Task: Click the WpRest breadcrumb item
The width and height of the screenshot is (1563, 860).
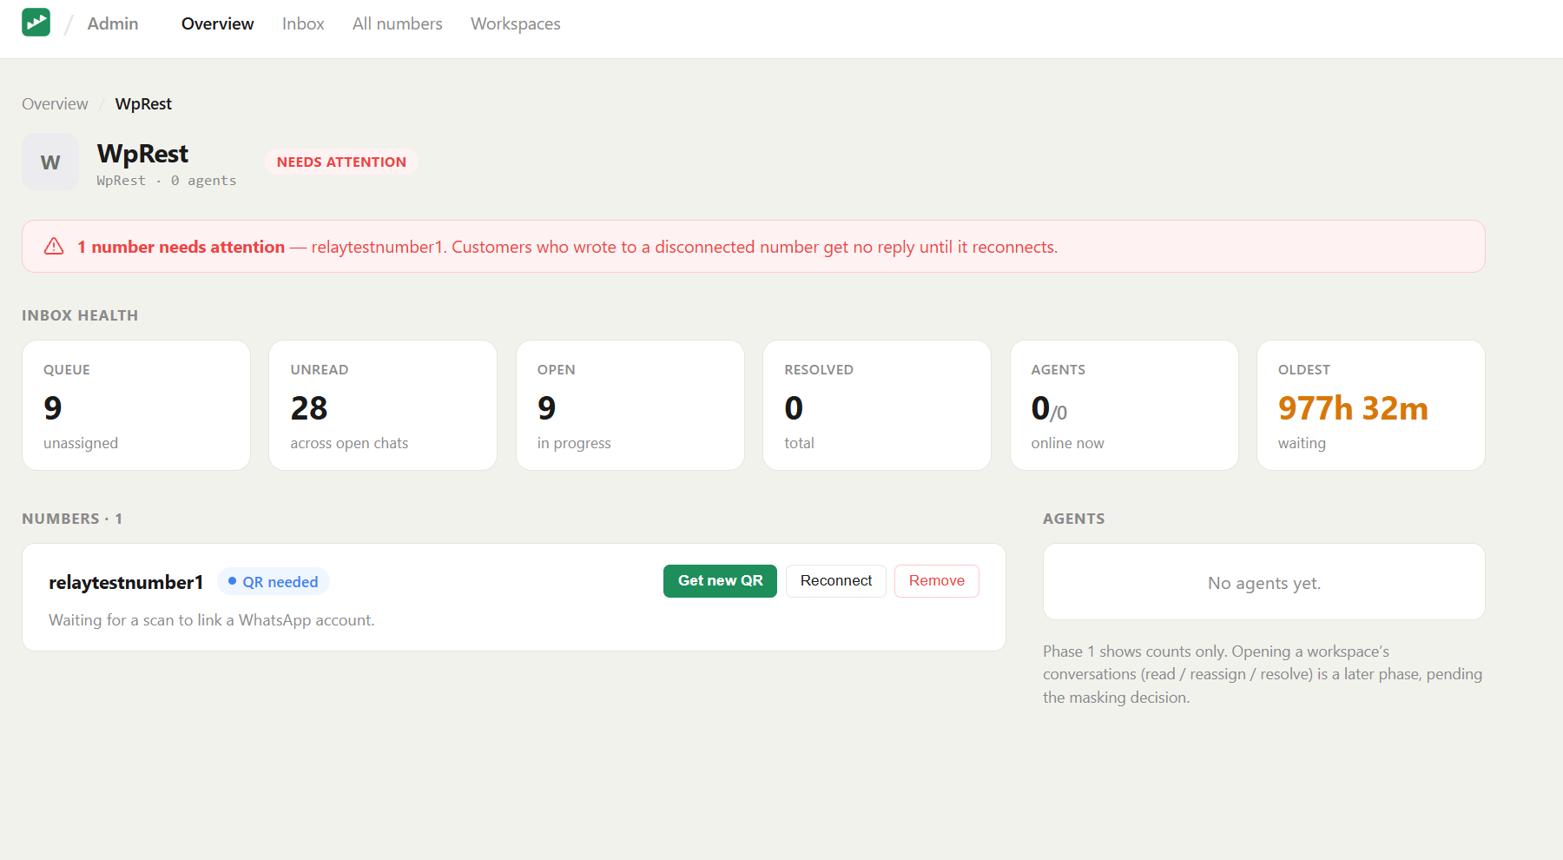Action: tap(143, 104)
